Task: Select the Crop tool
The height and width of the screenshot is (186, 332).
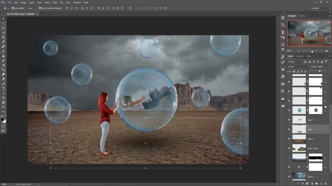Action: click(3, 37)
